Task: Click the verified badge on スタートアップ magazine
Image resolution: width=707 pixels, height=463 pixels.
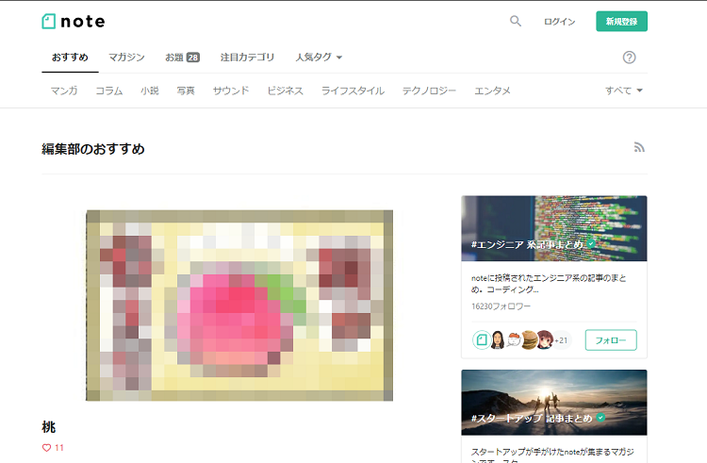Action: click(600, 418)
